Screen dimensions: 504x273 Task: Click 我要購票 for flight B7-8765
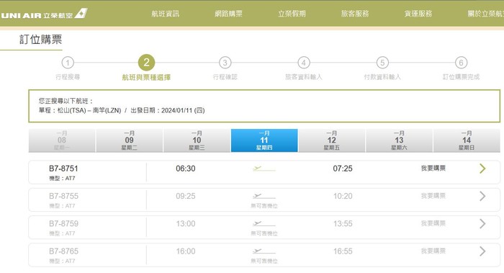coord(433,251)
